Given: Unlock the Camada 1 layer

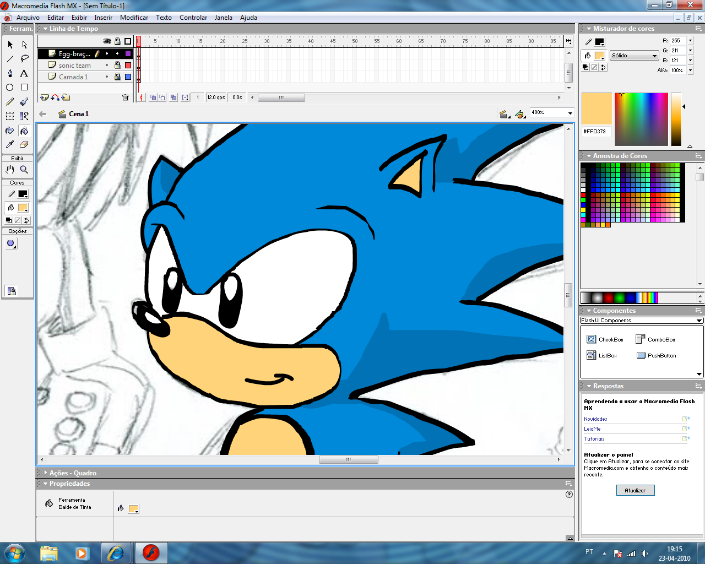Looking at the screenshot, I should [117, 77].
